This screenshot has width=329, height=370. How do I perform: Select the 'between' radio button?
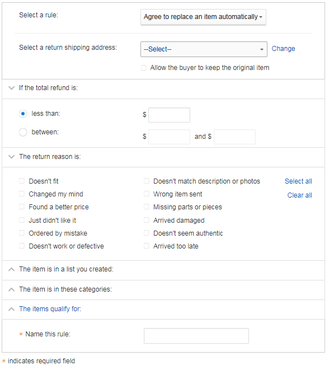[x=23, y=132]
